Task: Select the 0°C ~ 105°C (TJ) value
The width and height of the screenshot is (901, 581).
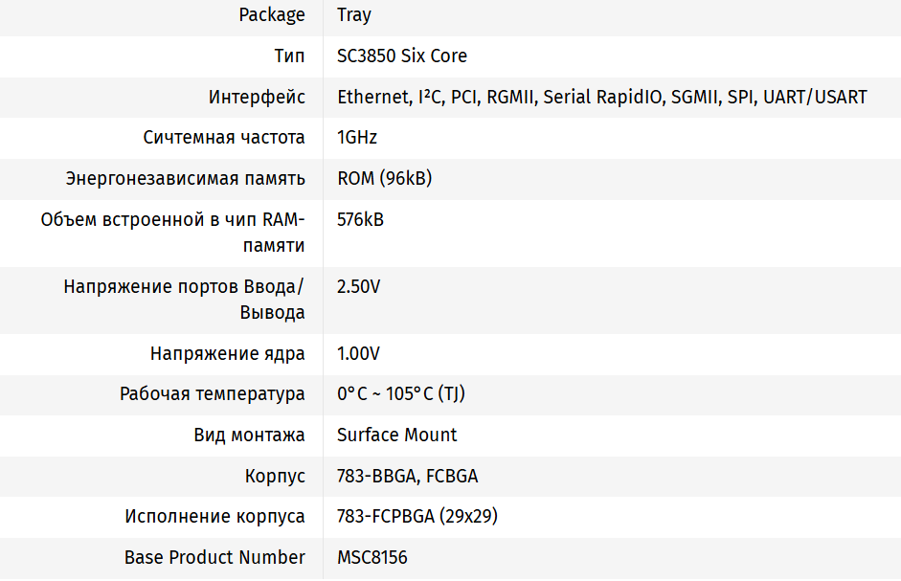Action: click(401, 394)
